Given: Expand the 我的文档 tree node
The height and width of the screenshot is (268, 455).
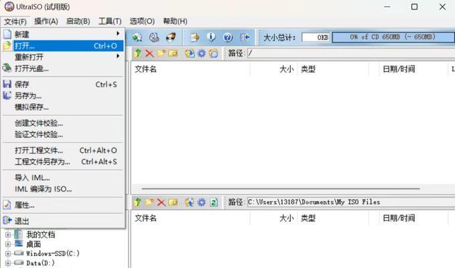Looking at the screenshot, I should 8,234.
